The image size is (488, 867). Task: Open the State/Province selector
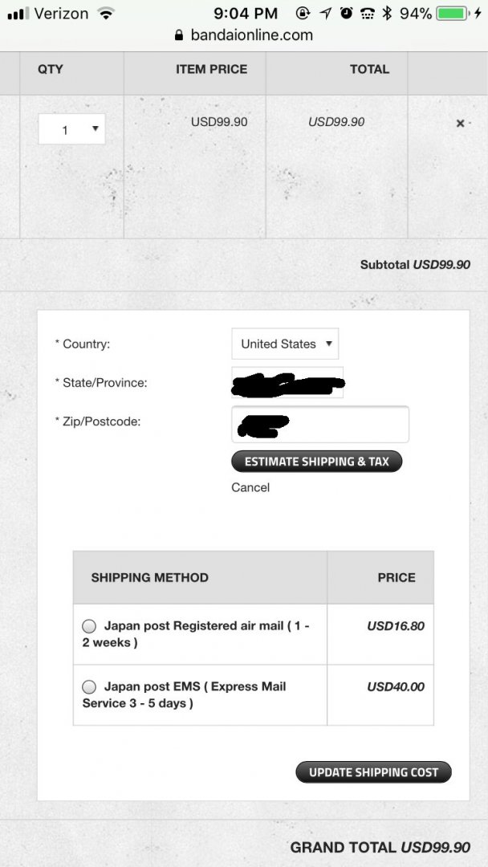[287, 383]
